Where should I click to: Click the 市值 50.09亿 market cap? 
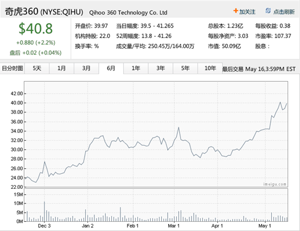click(x=225, y=46)
